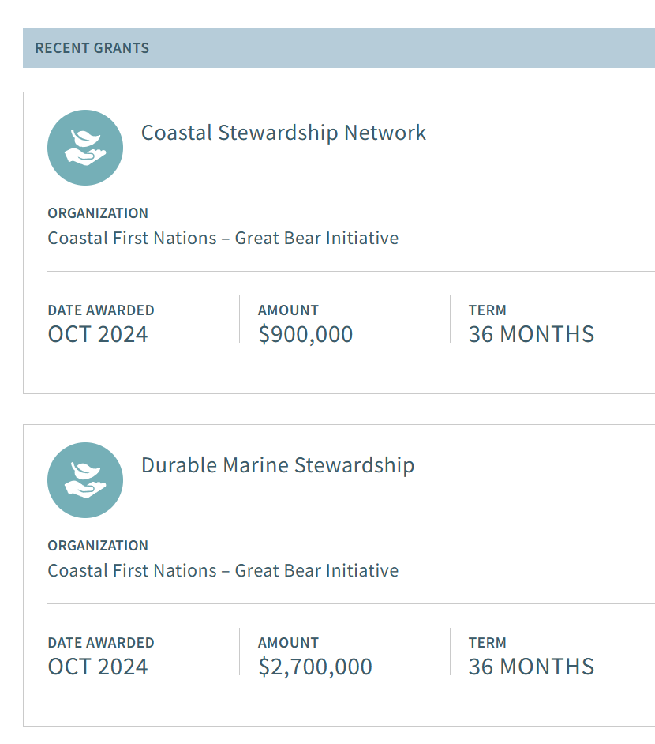The height and width of the screenshot is (744, 655).
Task: Click the leaf-hand icon beside Coastal Stewardship Network
Action: tap(85, 148)
